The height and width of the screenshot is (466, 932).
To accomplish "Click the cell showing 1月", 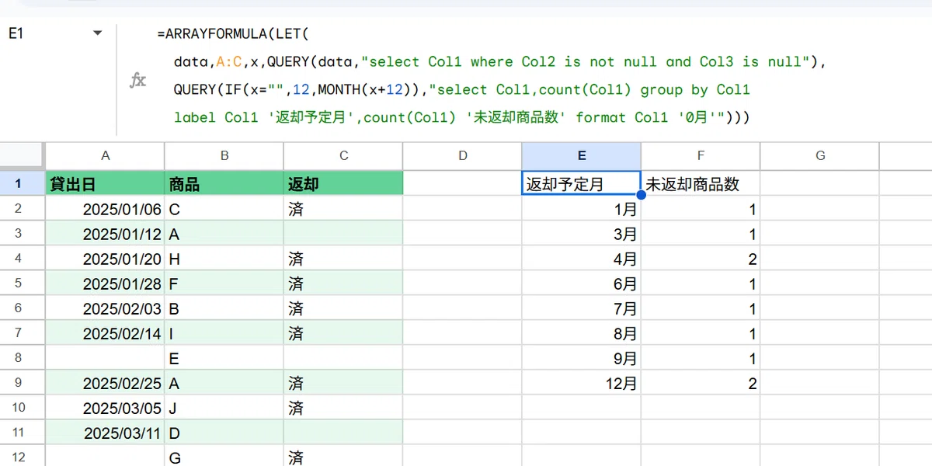I will 582,209.
